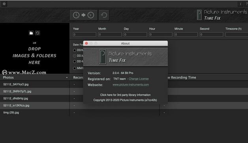Click the Day input field
The height and width of the screenshot is (143, 248).
135,34
